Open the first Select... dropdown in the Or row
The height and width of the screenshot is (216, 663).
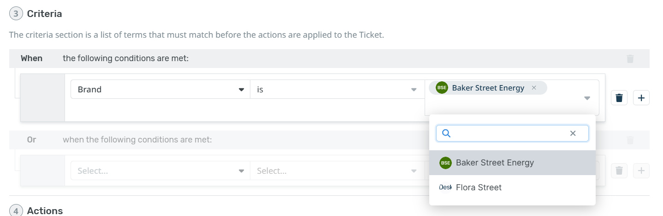(160, 171)
